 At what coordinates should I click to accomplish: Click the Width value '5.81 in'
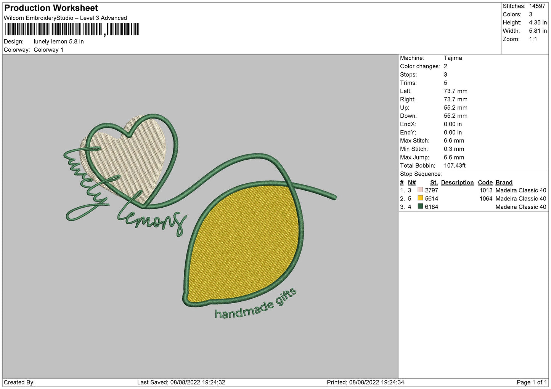click(x=538, y=31)
